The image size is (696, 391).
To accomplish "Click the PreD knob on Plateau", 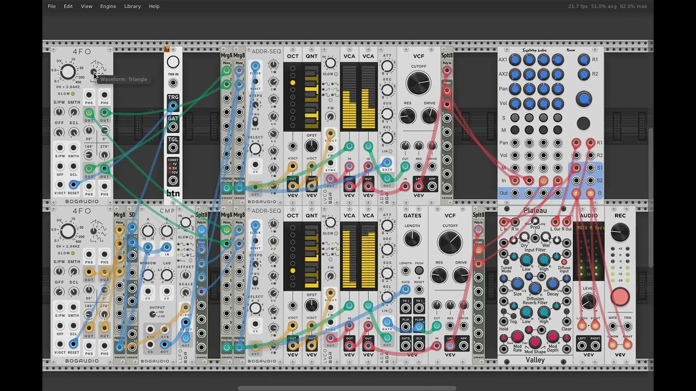I will (535, 222).
